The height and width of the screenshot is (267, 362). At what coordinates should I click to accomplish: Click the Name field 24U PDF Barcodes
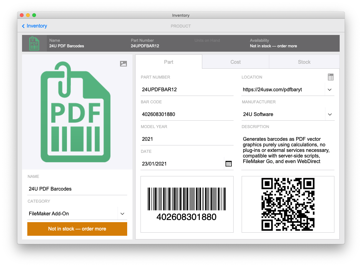click(77, 189)
